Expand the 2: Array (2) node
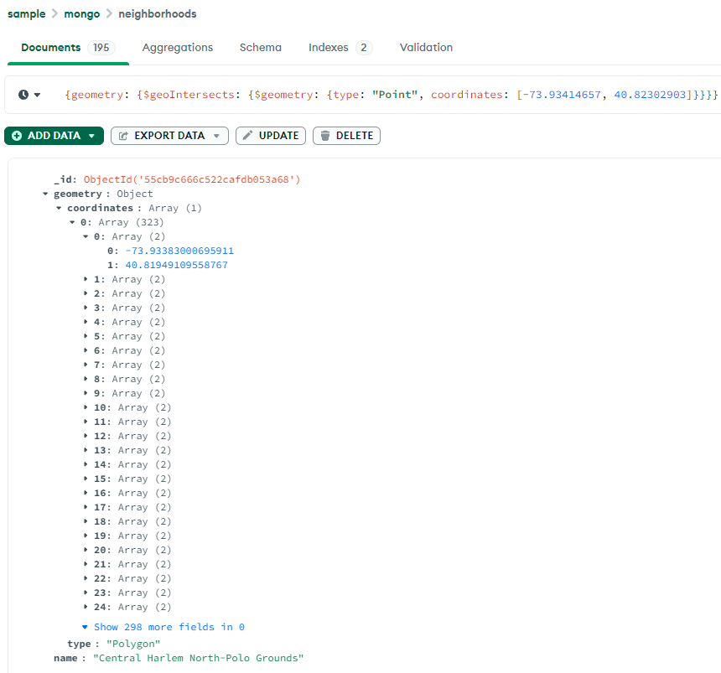 tap(85, 293)
